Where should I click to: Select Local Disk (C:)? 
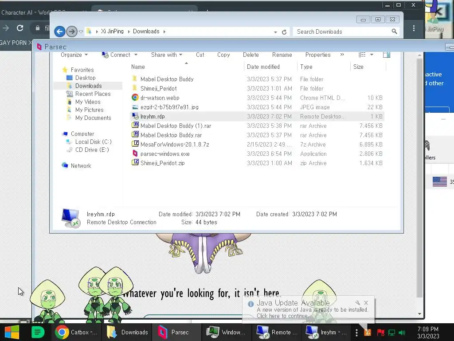click(x=93, y=142)
